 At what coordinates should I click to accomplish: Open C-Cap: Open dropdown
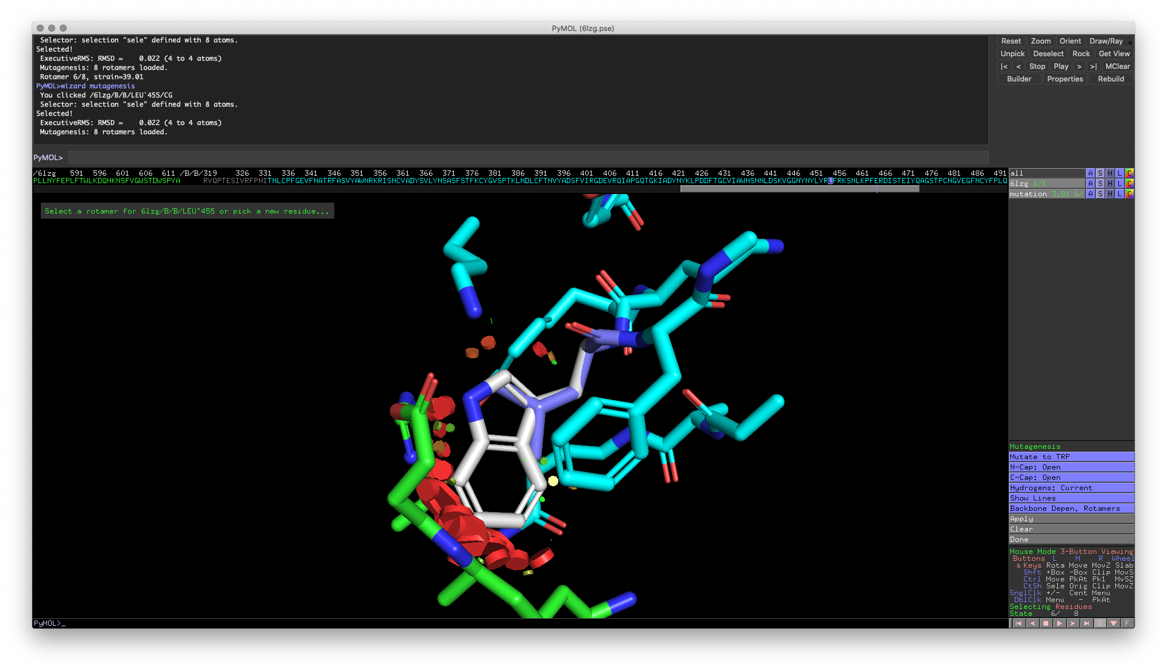1071,478
